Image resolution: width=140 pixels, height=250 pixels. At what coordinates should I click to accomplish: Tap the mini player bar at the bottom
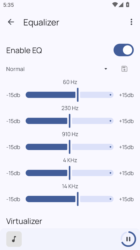pyautogui.click(x=70, y=239)
